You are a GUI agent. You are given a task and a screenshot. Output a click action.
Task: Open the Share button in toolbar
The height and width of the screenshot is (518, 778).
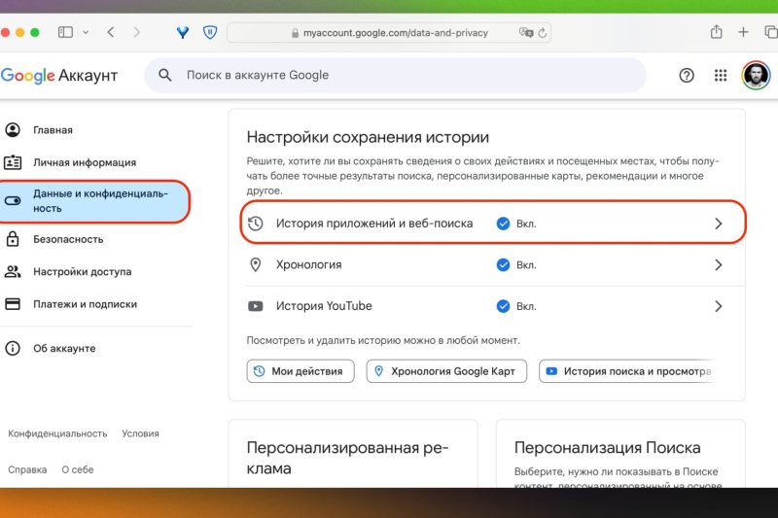pyautogui.click(x=716, y=32)
